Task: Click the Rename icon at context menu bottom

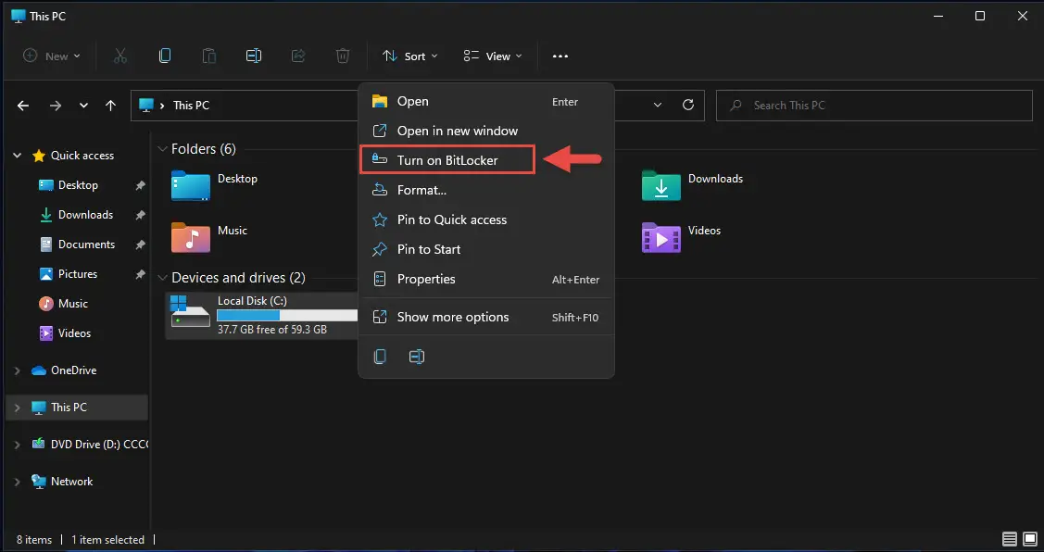Action: tap(417, 357)
